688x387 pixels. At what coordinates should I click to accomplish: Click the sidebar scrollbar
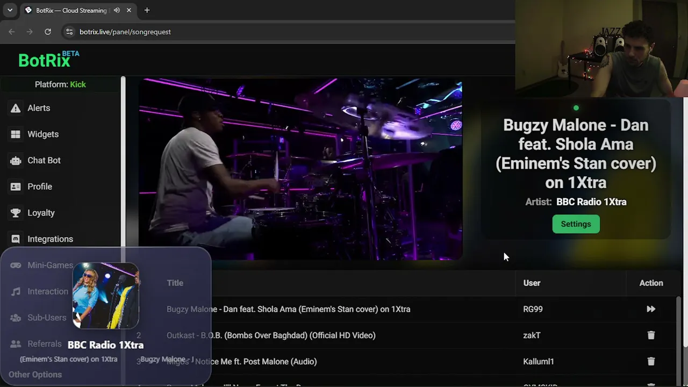(x=123, y=231)
